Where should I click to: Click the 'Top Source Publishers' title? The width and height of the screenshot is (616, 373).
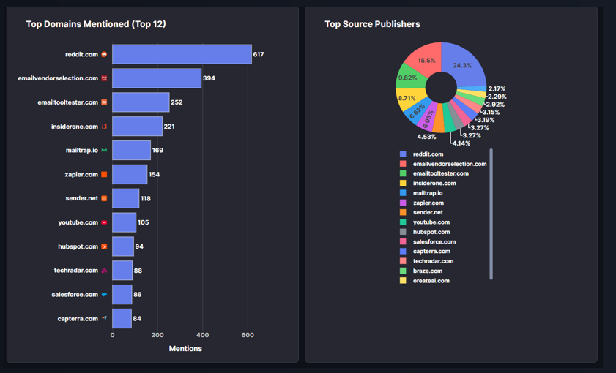(x=372, y=24)
